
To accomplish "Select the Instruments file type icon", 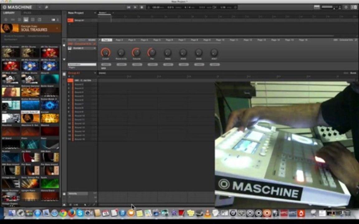I will (x=26, y=20).
